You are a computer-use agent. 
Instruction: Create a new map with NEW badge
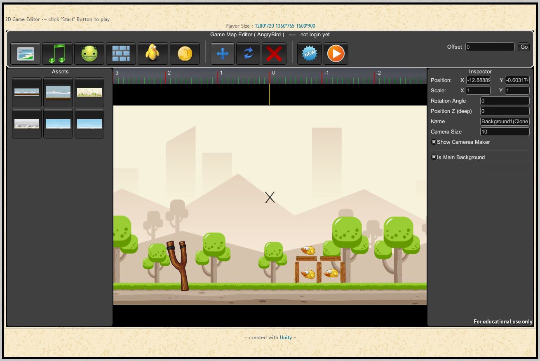pyautogui.click(x=310, y=54)
